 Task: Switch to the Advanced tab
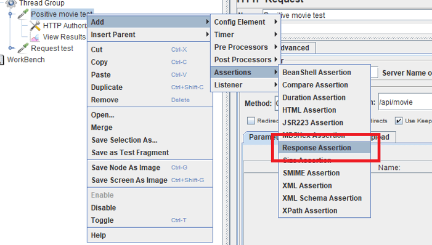coord(298,48)
